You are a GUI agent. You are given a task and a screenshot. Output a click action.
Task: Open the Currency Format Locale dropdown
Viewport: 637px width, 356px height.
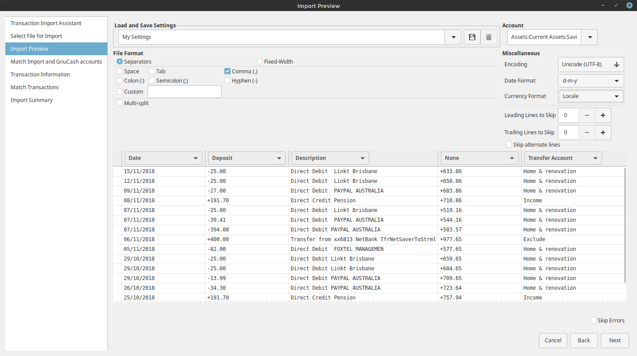pyautogui.click(x=591, y=96)
